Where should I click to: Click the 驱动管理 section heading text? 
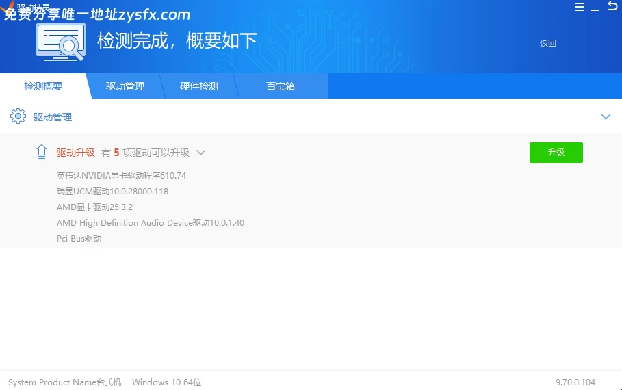point(53,117)
